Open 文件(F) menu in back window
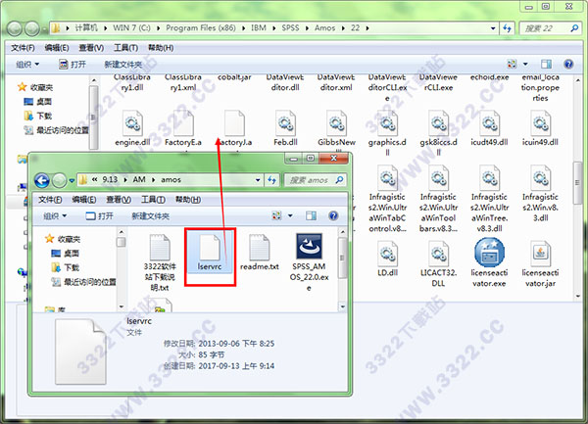Viewport: 588px width, 424px height. point(23,48)
